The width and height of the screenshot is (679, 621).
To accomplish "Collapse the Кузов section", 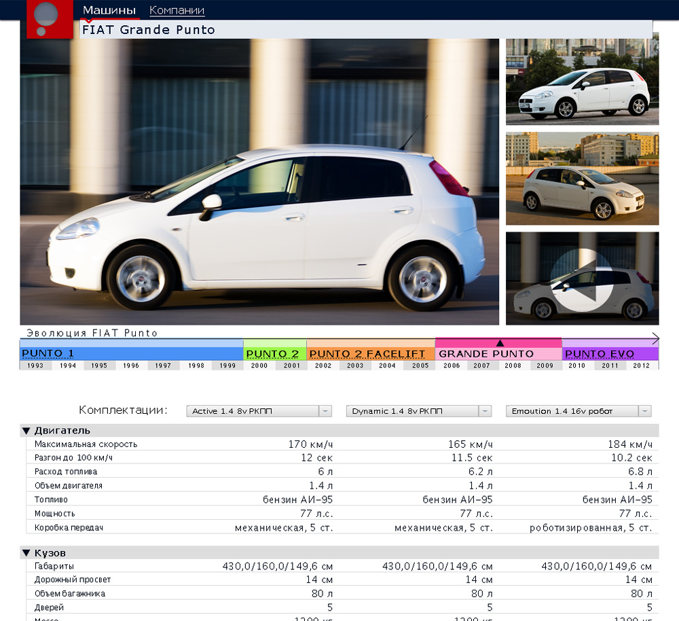I will click(26, 553).
